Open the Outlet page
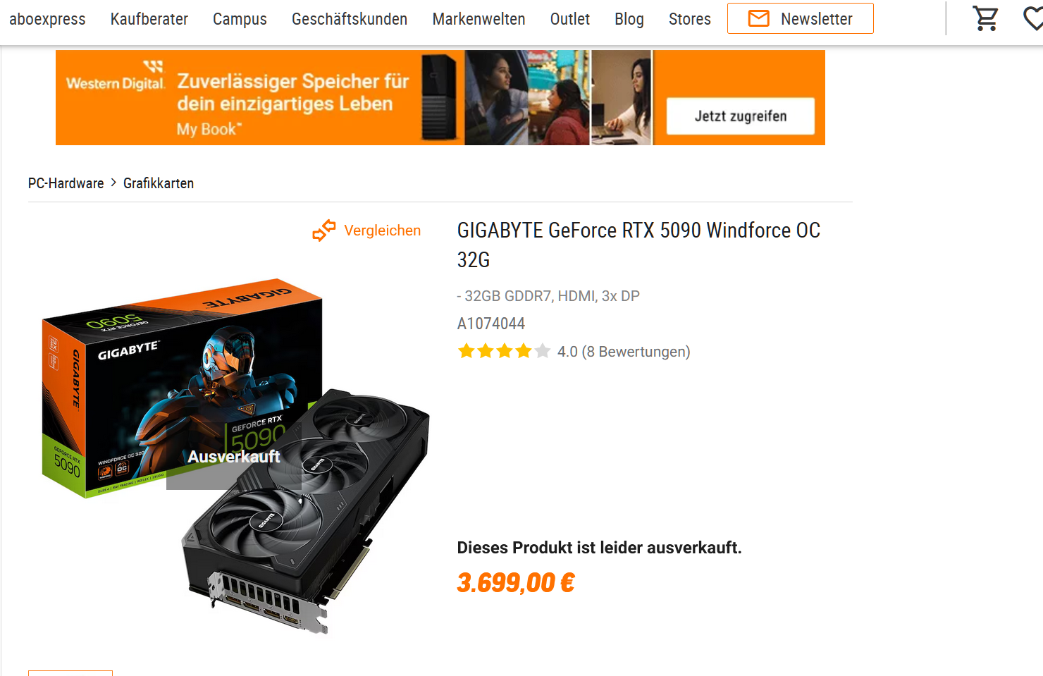 [x=570, y=19]
